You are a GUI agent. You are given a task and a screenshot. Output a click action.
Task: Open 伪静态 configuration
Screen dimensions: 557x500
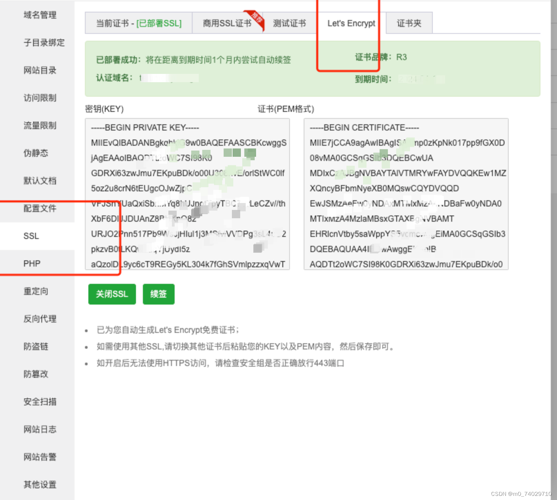coord(36,153)
